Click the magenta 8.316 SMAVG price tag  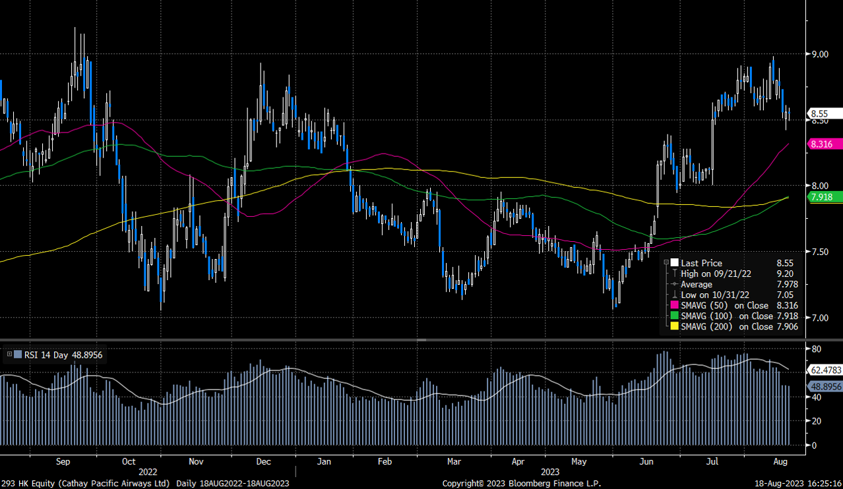point(823,144)
